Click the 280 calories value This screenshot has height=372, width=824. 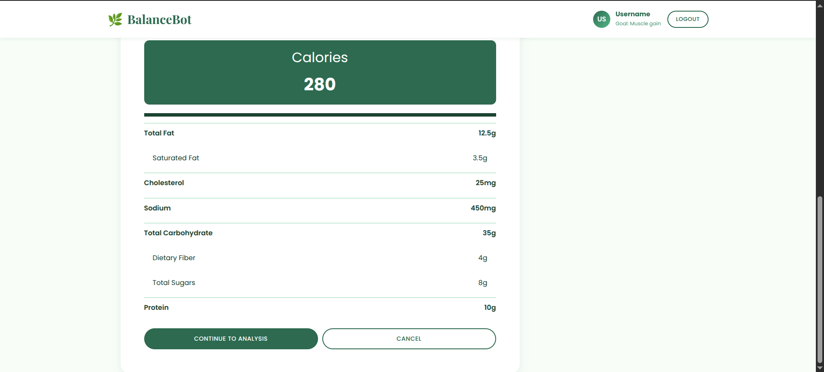tap(320, 84)
